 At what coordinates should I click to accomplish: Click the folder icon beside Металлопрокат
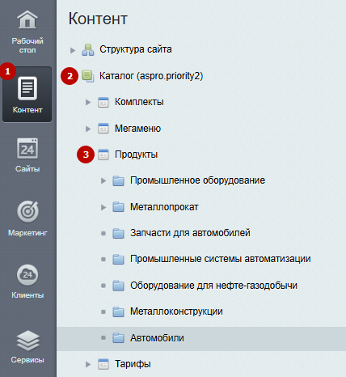coord(118,207)
